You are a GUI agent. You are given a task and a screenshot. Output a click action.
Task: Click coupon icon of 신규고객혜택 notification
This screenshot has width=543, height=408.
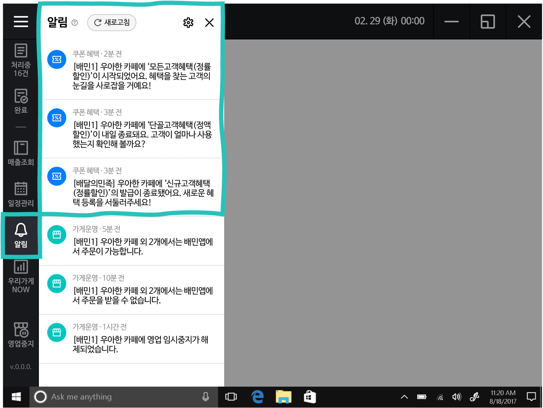coord(57,176)
